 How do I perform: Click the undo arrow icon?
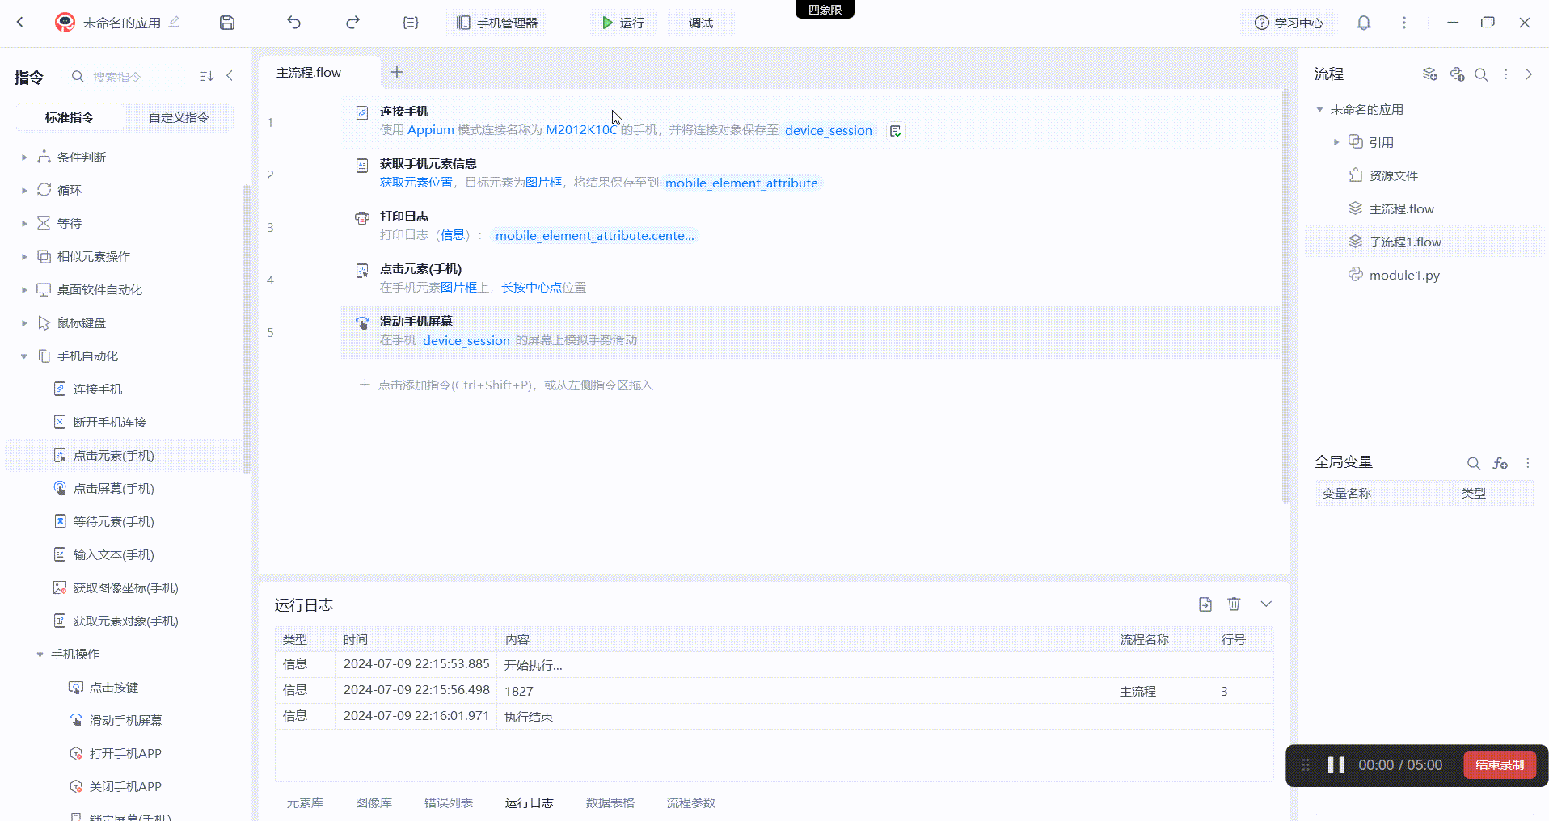[x=293, y=23]
